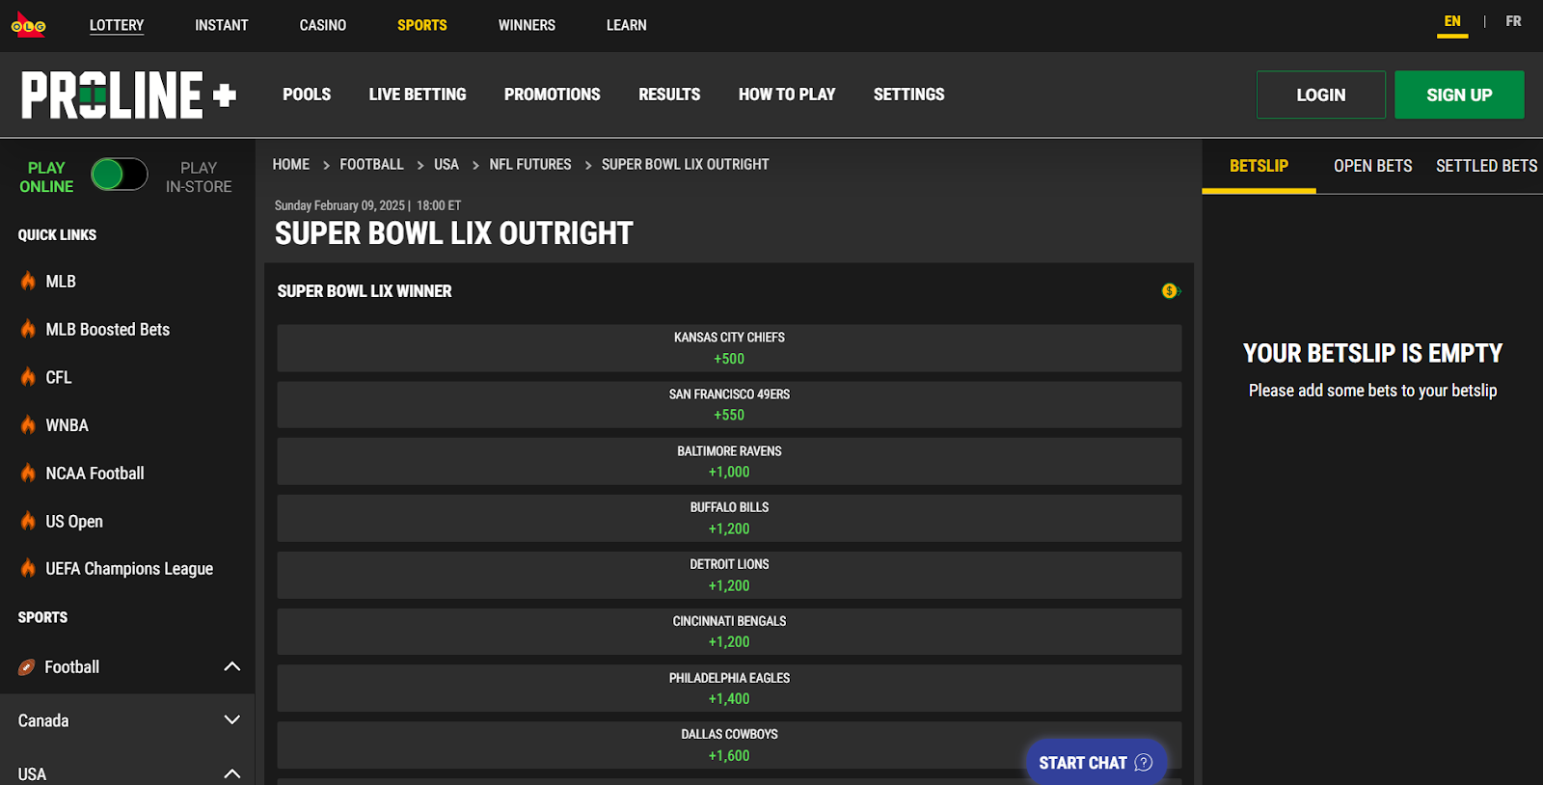Open MLB Boosted Bets quick link
Screen dimensions: 1543x785
coord(108,330)
